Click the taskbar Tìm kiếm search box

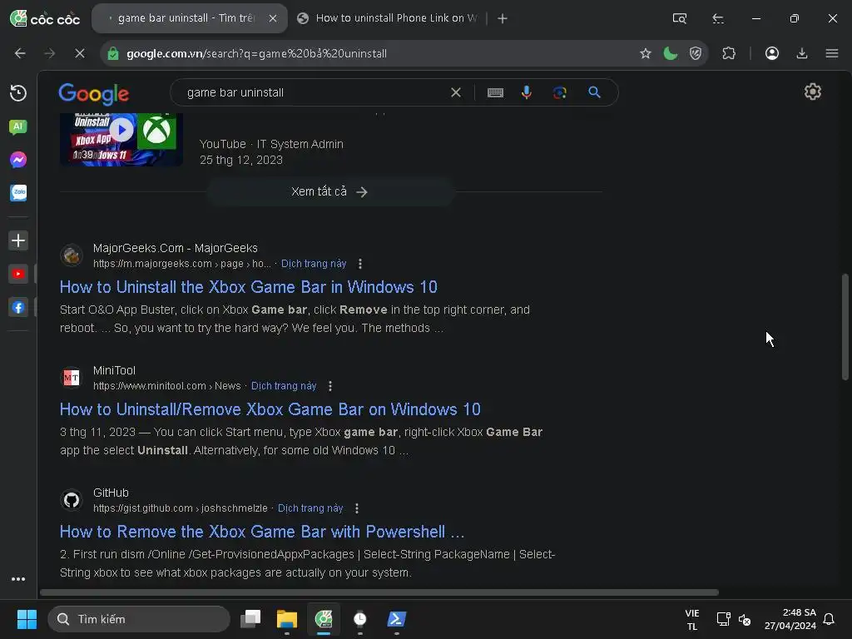tap(139, 619)
